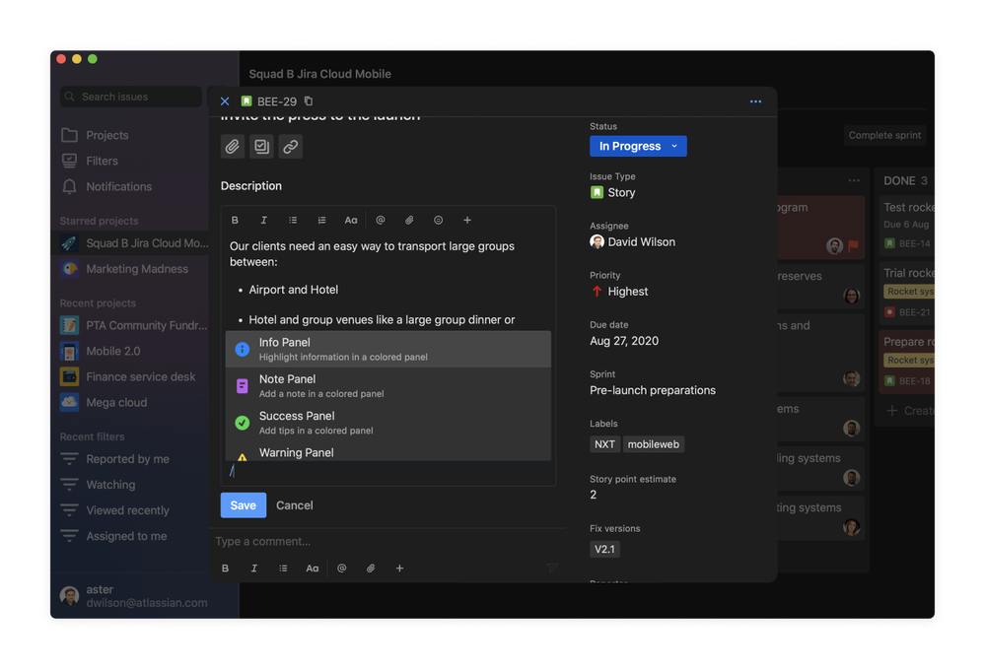Screen dimensions: 985x669
Task: Apply the Reported by me filter
Action: [115, 459]
